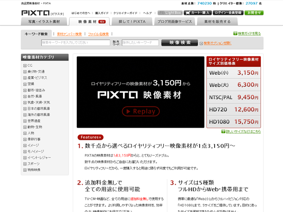The width and height of the screenshot is (283, 212).
Task: Expand the 乗り物・交通 category
Action: pyautogui.click(x=25, y=72)
